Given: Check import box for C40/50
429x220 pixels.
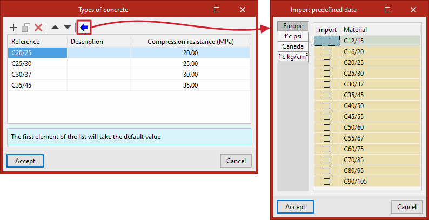Looking at the screenshot, I should 327,106.
